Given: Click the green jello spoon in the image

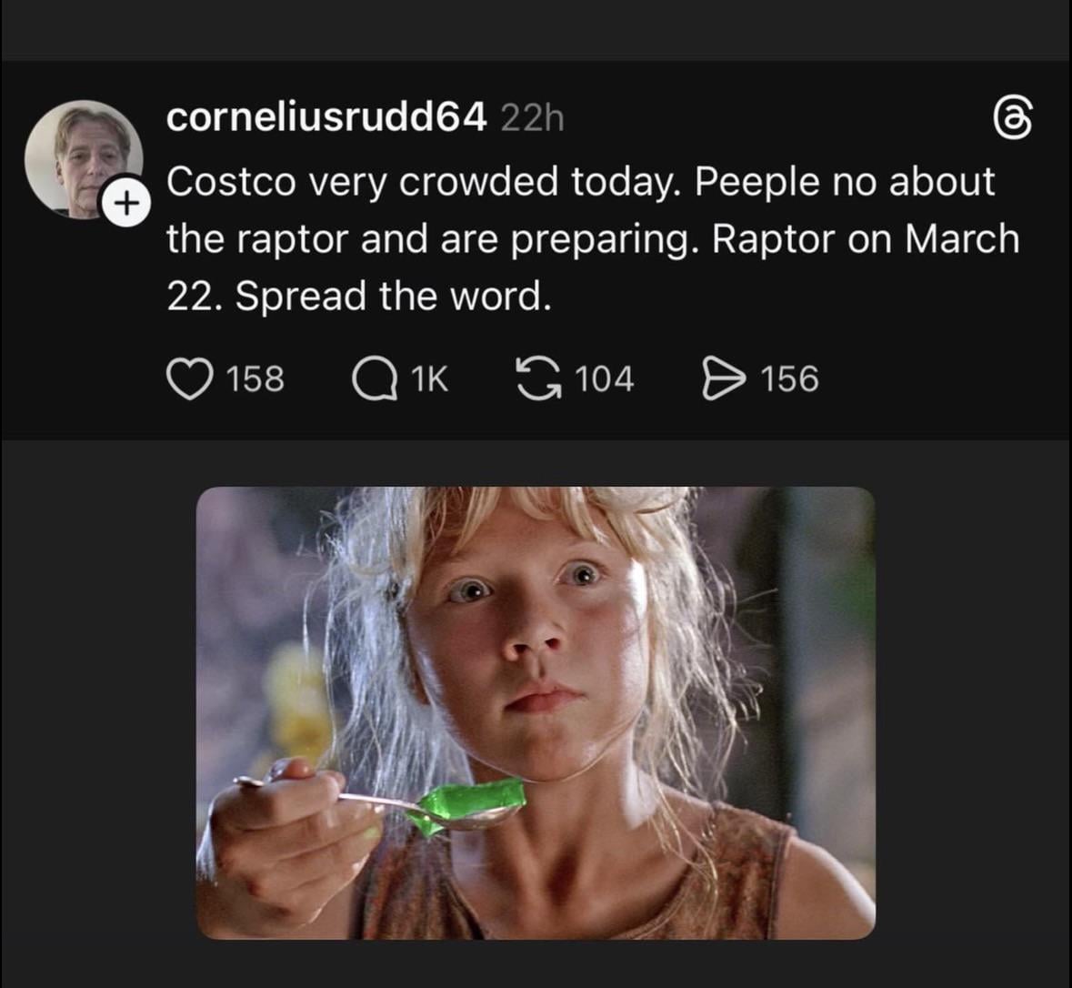Looking at the screenshot, I should 466,805.
